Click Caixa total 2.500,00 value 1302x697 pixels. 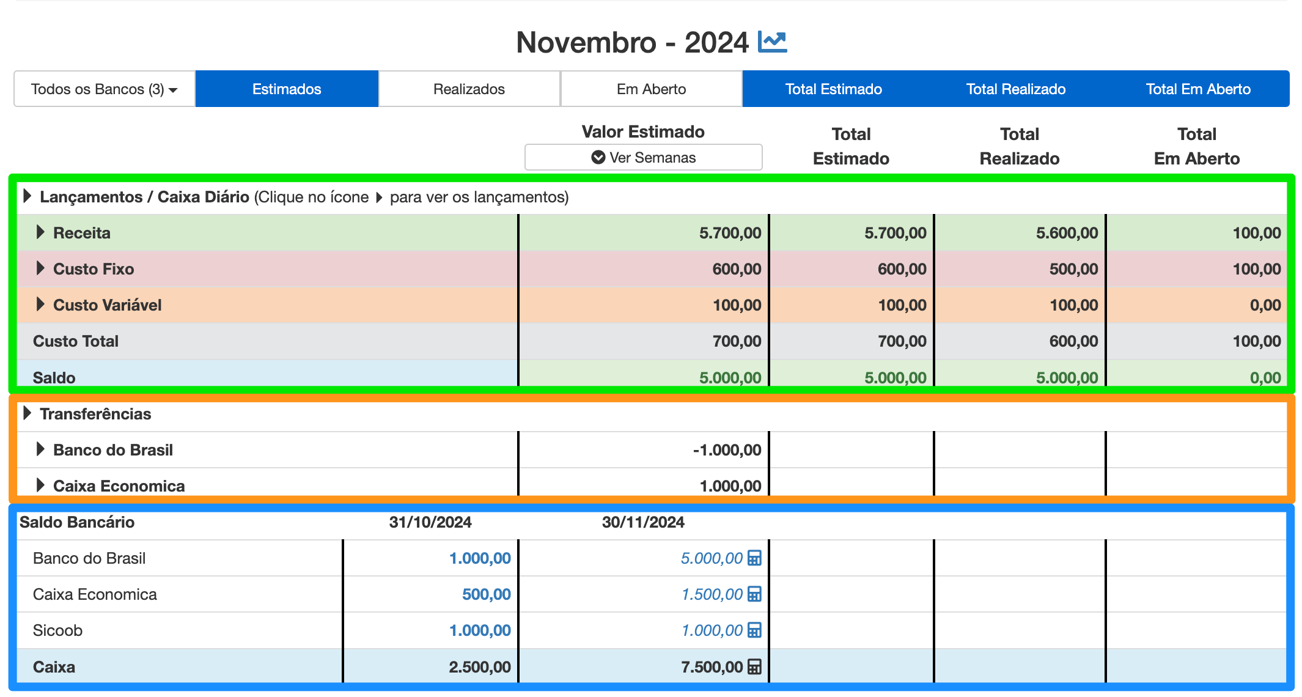coord(480,667)
